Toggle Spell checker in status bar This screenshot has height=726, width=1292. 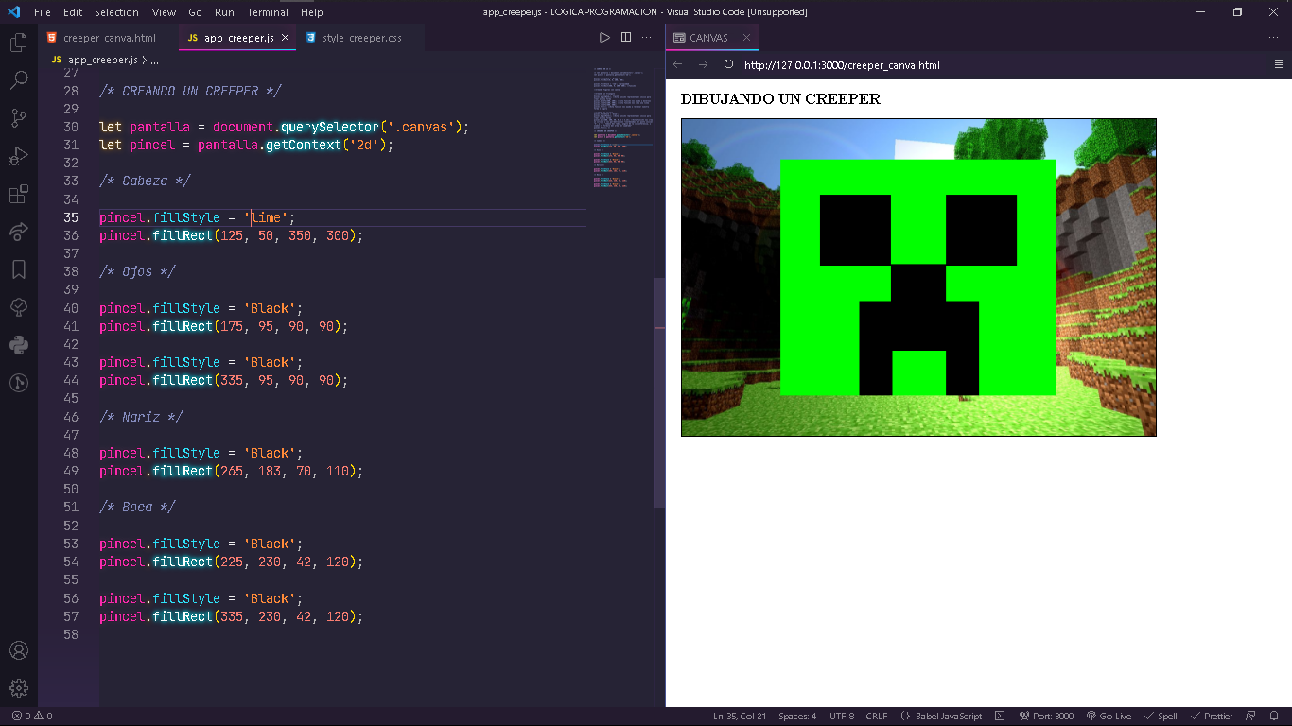tap(1161, 717)
